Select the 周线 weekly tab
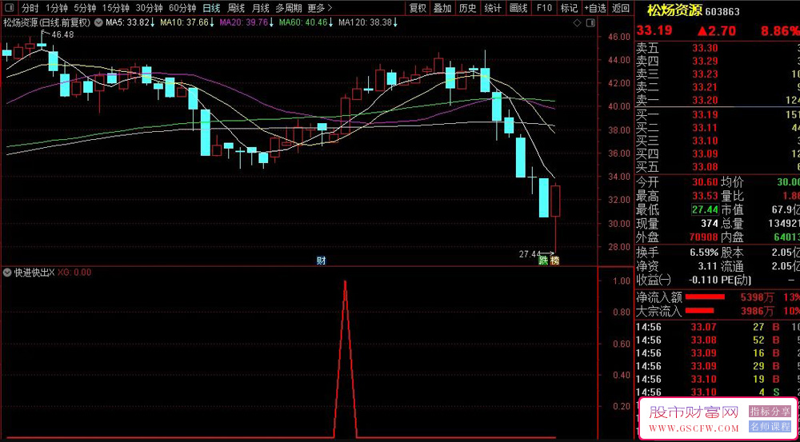Viewport: 800px width, 442px height. [x=236, y=8]
